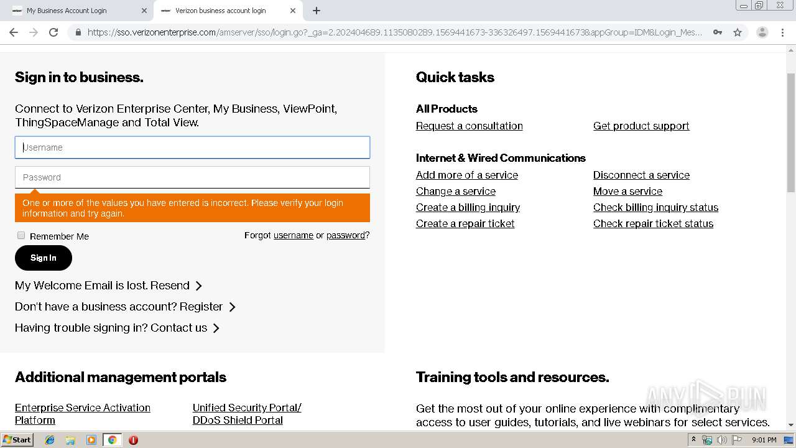The height and width of the screenshot is (448, 796).
Task: Open Disconnect a service link
Action: [641, 175]
